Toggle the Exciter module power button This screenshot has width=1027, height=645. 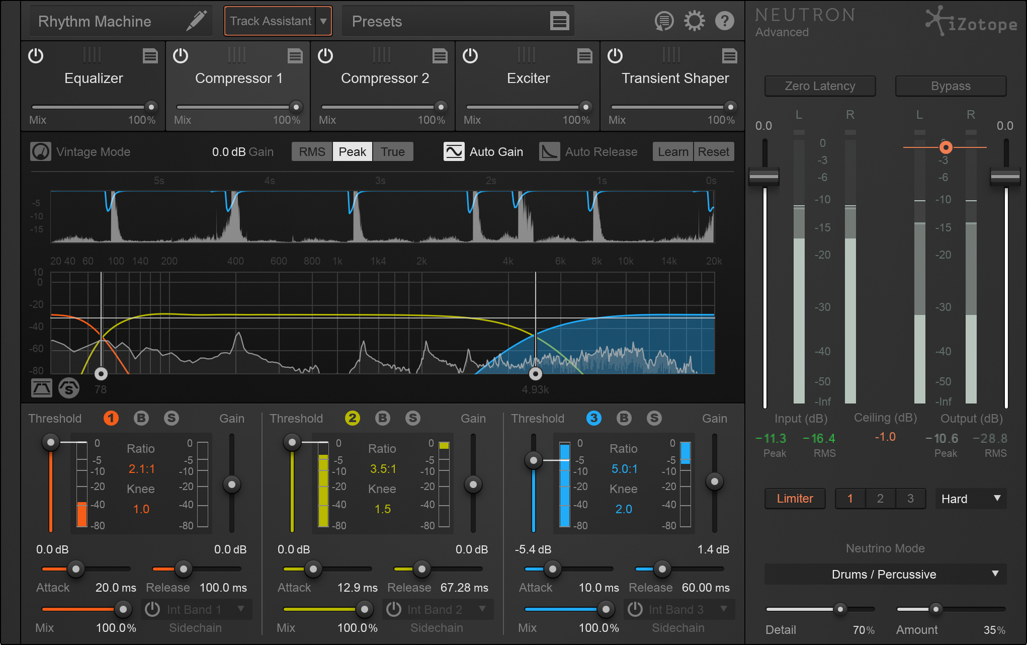470,56
